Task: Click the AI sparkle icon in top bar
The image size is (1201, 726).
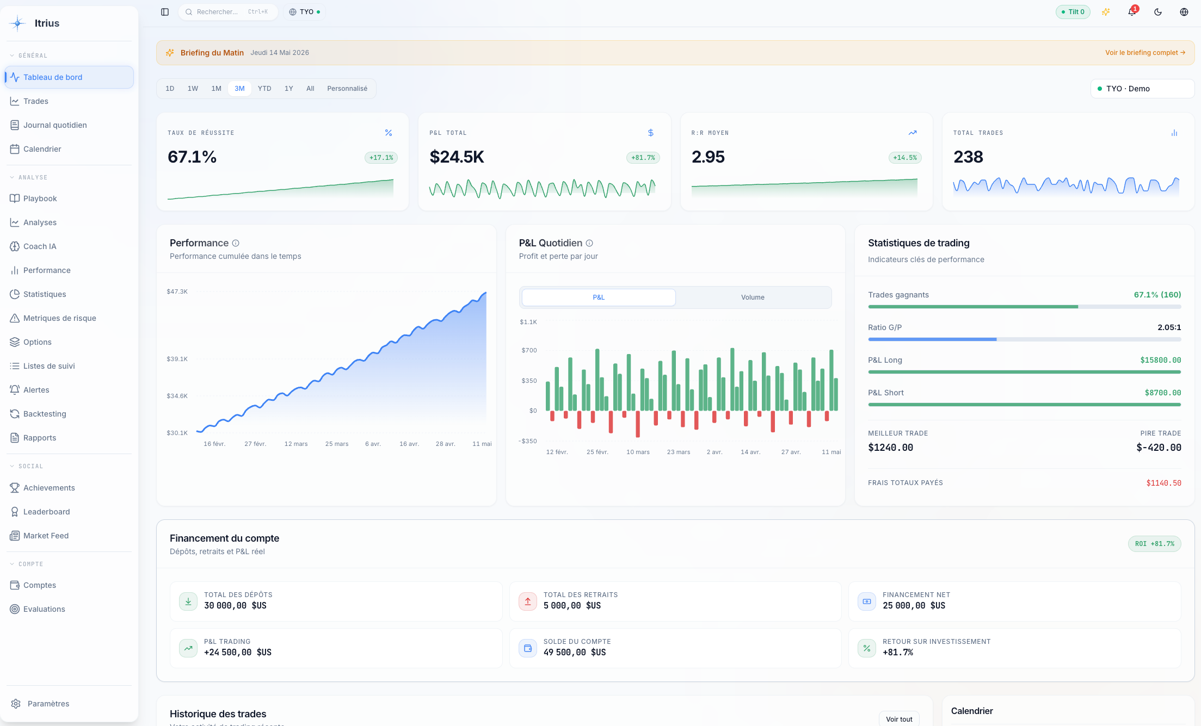Action: (1106, 12)
